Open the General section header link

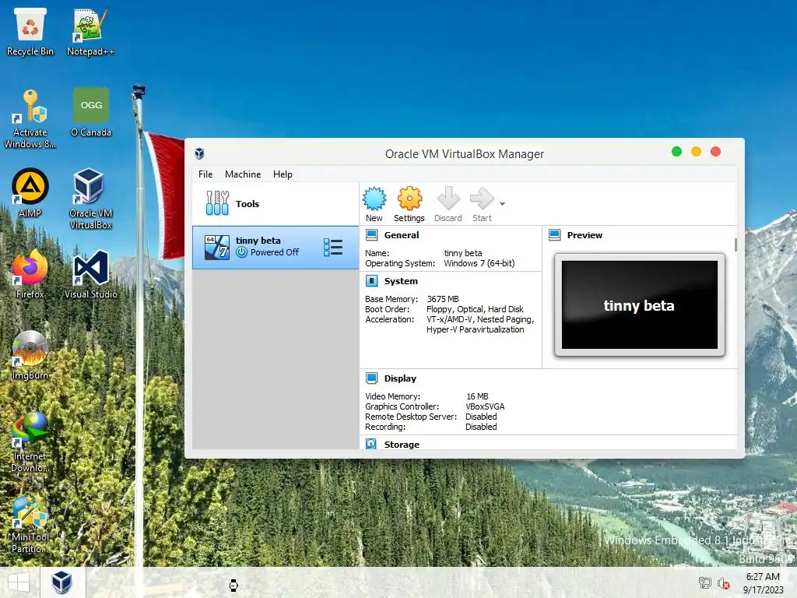pyautogui.click(x=402, y=235)
